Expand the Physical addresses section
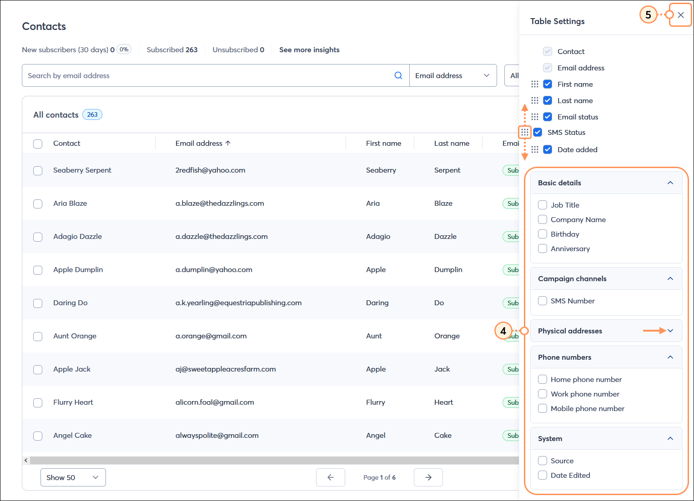The height and width of the screenshot is (501, 694). coord(670,331)
